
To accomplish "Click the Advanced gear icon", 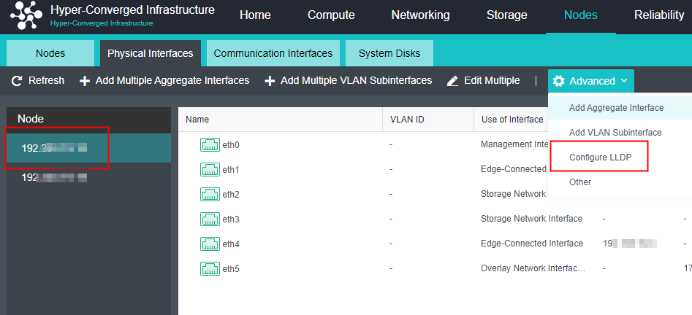I will [x=559, y=81].
